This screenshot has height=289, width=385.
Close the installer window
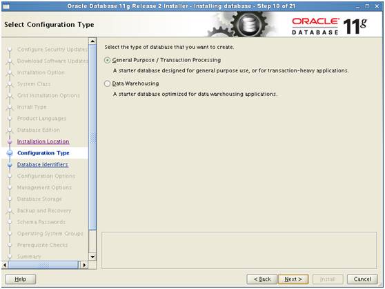pyautogui.click(x=377, y=6)
